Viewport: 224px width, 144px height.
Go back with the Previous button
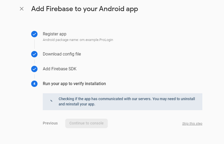50,123
